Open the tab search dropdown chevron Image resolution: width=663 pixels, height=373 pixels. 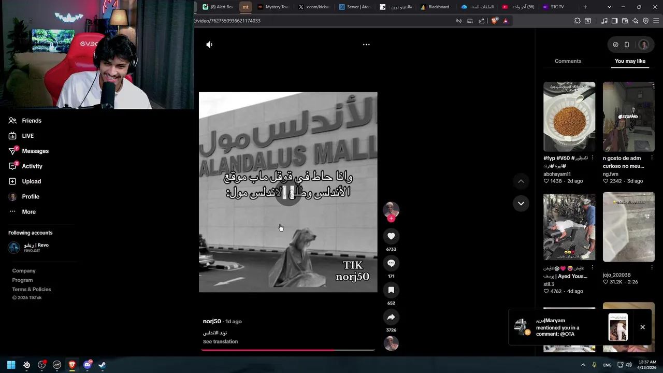tap(609, 7)
